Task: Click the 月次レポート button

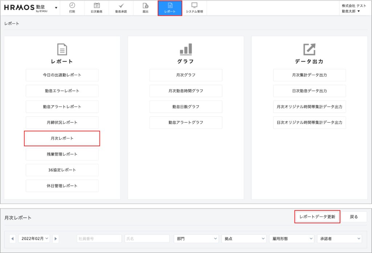Action: click(x=62, y=139)
